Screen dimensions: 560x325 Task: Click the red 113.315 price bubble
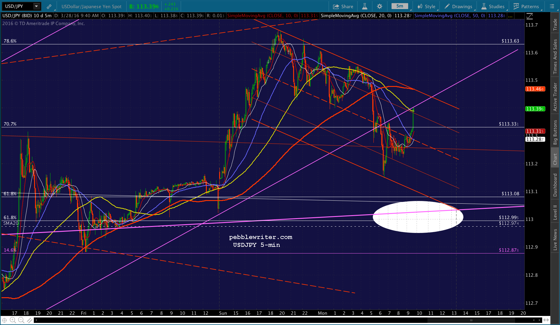(x=535, y=131)
